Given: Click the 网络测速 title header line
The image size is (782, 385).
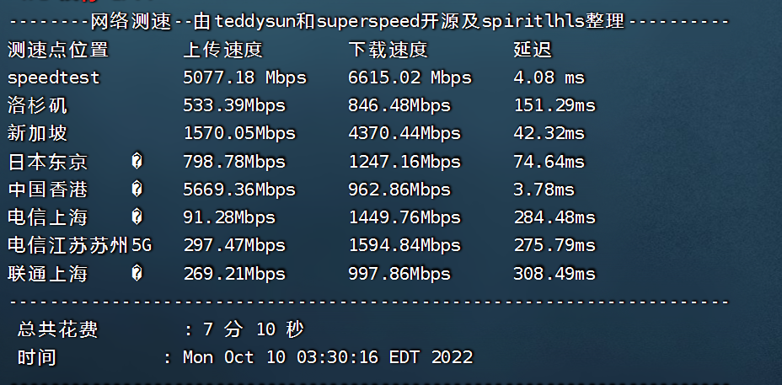Looking at the screenshot, I should (x=369, y=22).
